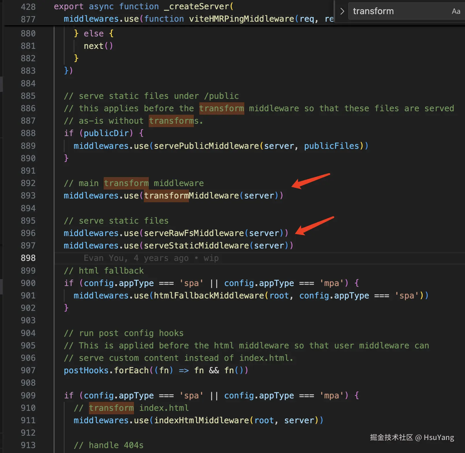Click "serveRawFsMiddleware" on line 896
This screenshot has height=453, width=465.
(194, 233)
